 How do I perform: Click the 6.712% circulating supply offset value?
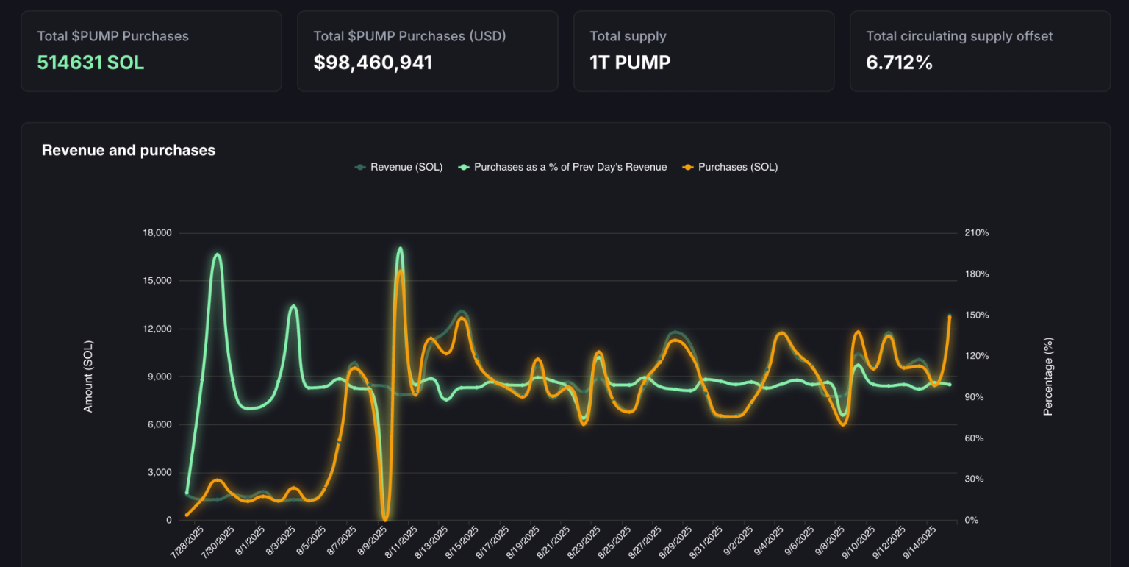pos(899,63)
